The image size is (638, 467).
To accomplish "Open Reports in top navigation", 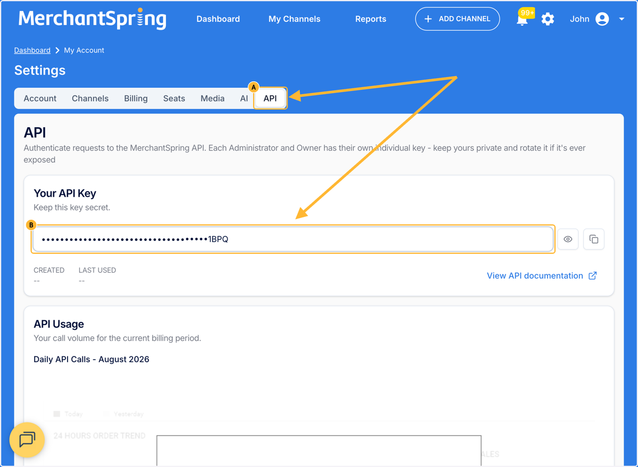I will pyautogui.click(x=371, y=19).
